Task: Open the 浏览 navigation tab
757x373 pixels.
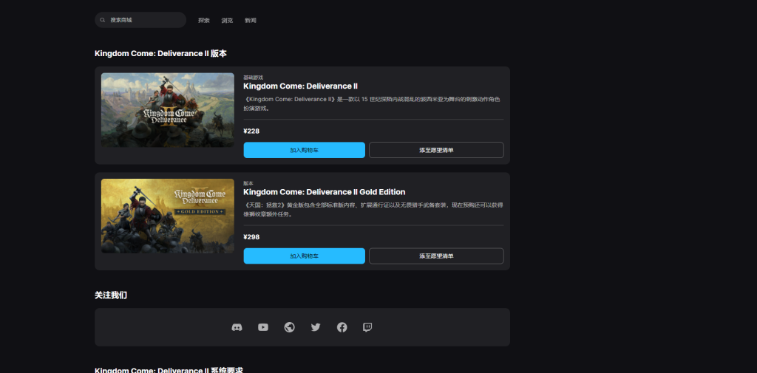Action: [x=227, y=20]
